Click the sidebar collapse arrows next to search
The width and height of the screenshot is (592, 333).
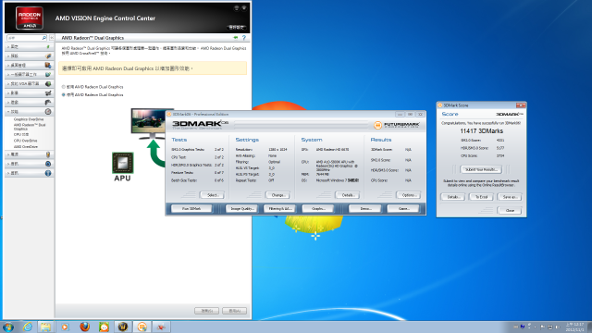(52, 38)
